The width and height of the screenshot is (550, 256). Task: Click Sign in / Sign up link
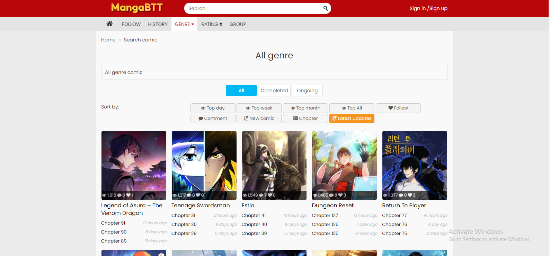tap(428, 8)
